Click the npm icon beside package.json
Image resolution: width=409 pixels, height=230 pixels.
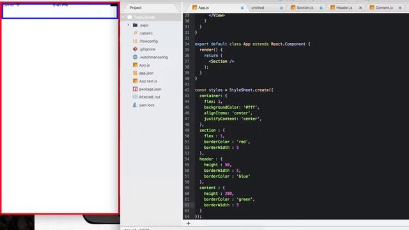[135, 89]
